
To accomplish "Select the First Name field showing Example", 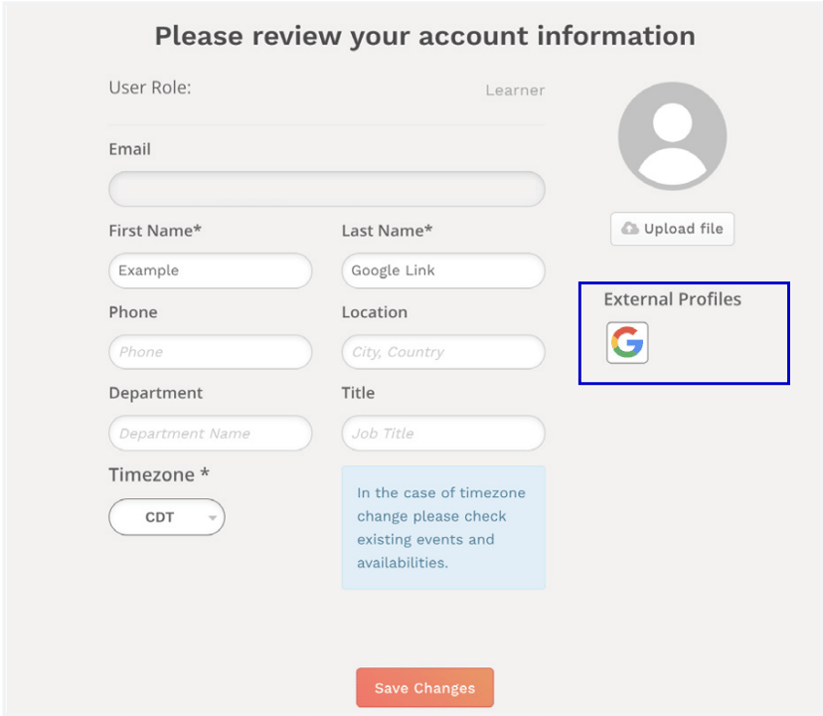I will click(x=210, y=270).
